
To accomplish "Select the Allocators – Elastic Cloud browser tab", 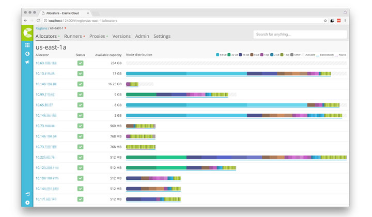I will 65,13.
